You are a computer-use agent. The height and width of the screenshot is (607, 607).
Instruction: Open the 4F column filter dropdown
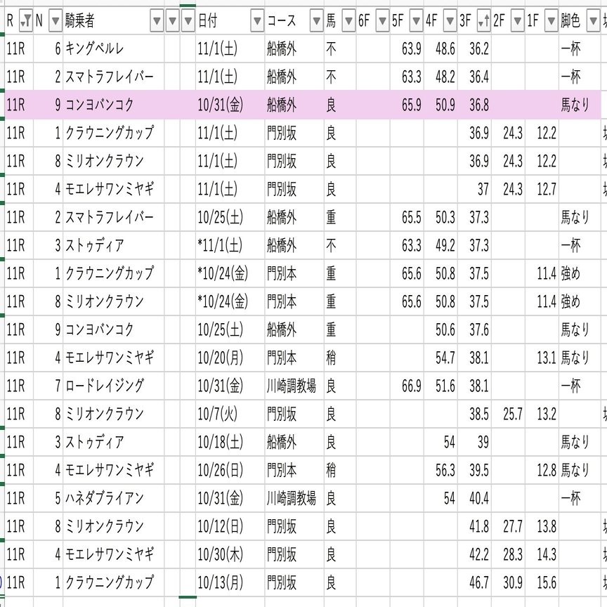pos(450,21)
